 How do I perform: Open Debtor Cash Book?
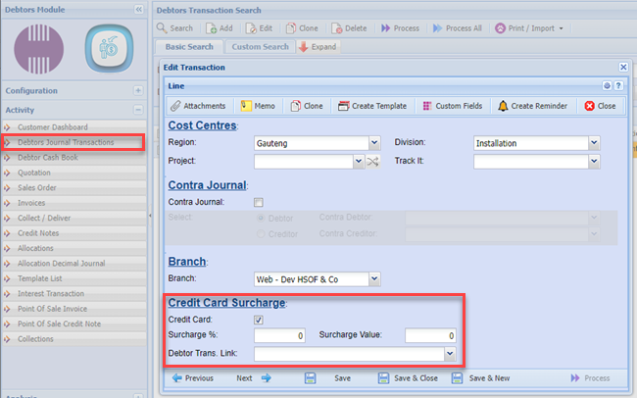(73, 157)
